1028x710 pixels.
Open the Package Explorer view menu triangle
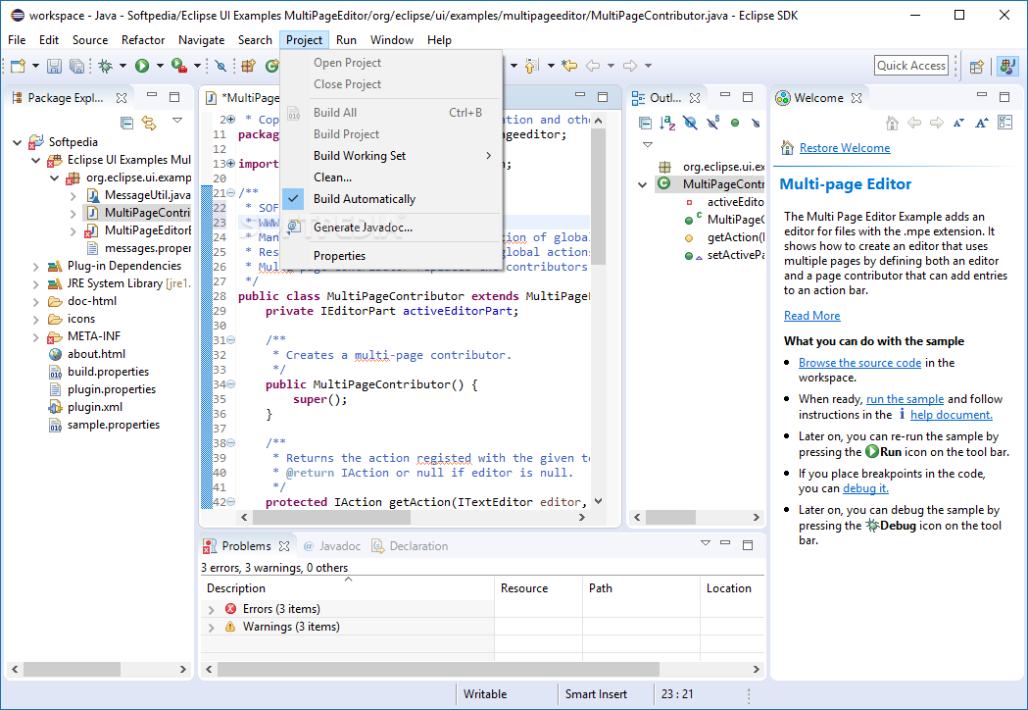177,121
